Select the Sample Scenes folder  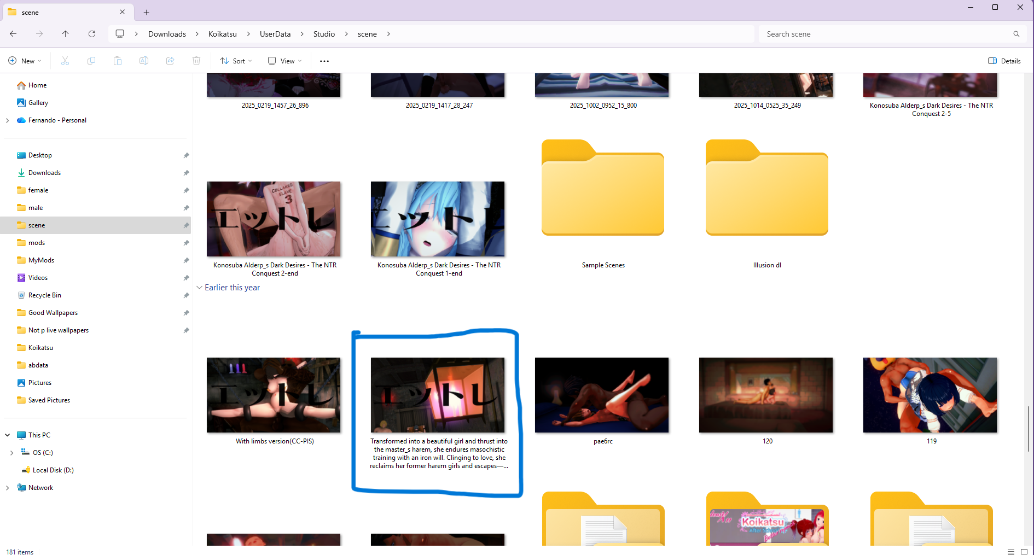(x=603, y=202)
